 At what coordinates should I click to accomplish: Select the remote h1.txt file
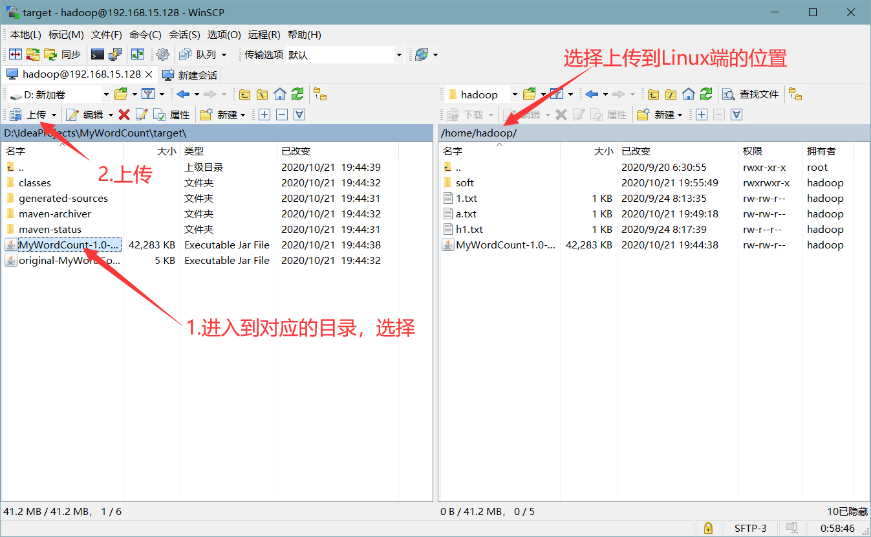pos(469,230)
